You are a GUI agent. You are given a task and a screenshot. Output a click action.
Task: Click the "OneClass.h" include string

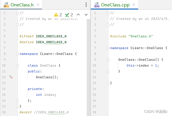coord(141,36)
